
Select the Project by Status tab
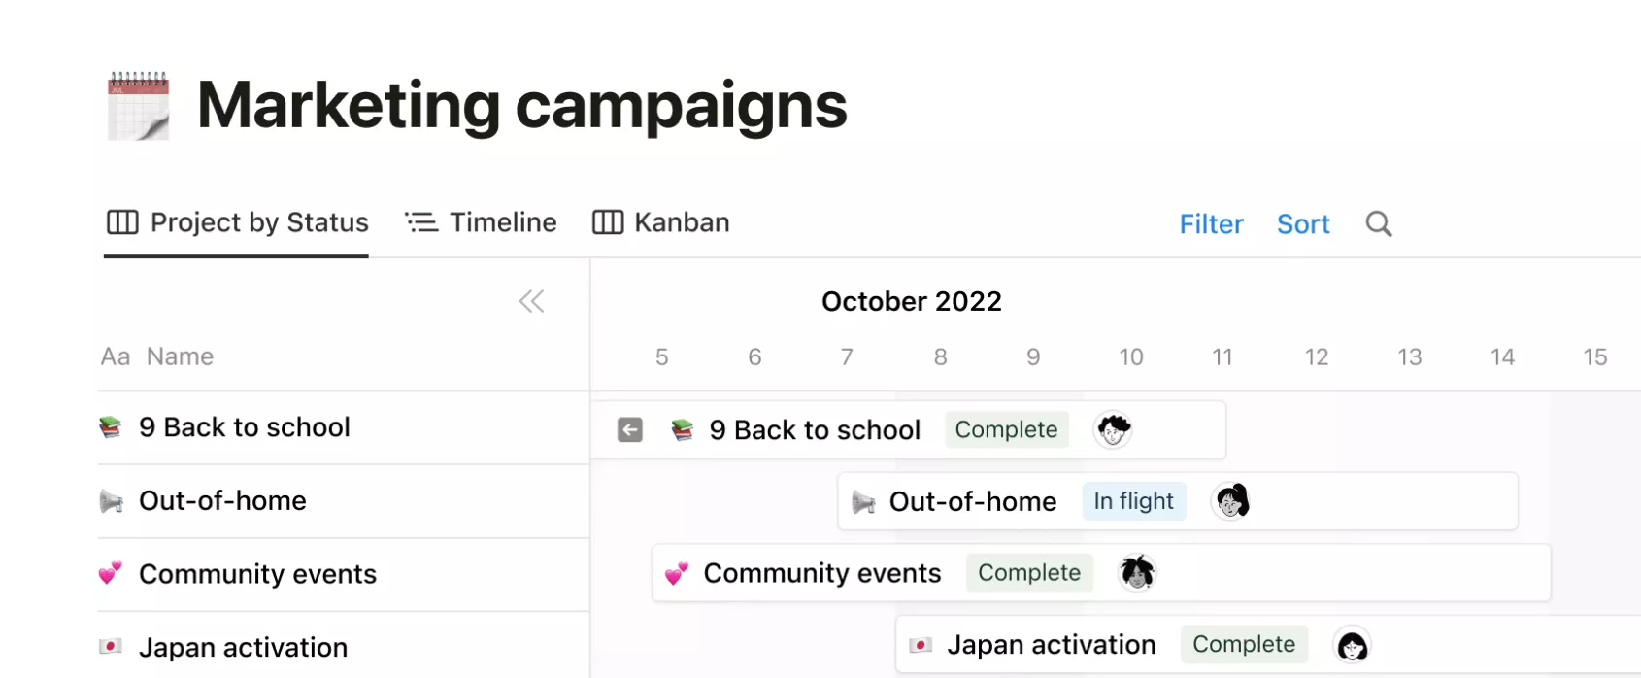pyautogui.click(x=237, y=222)
